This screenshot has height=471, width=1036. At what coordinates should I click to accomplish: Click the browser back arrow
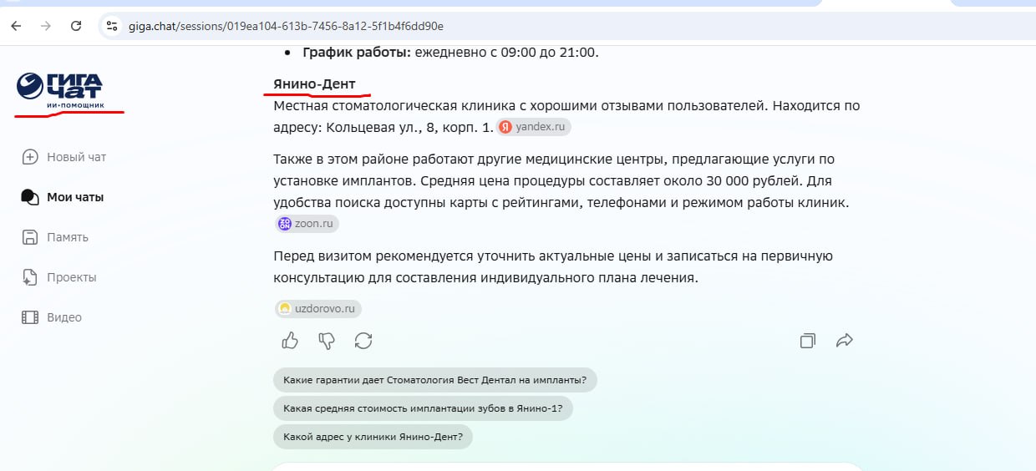coord(16,26)
